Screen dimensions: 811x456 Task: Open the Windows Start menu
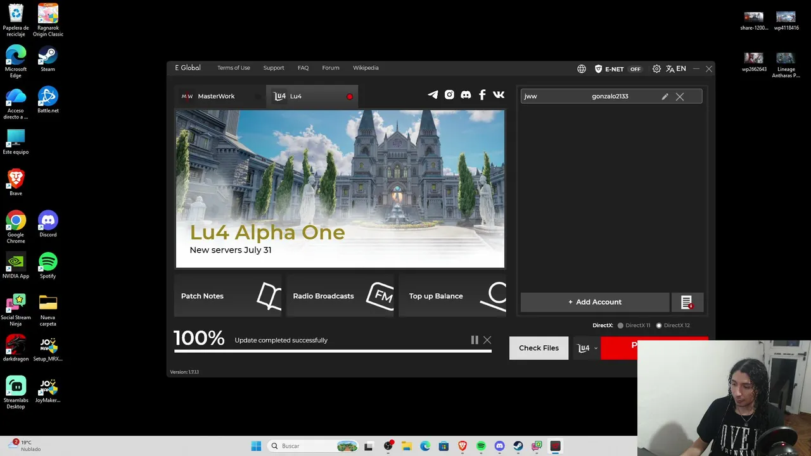click(x=256, y=446)
